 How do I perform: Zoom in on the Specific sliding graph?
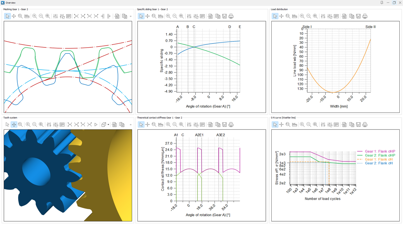(x=168, y=16)
